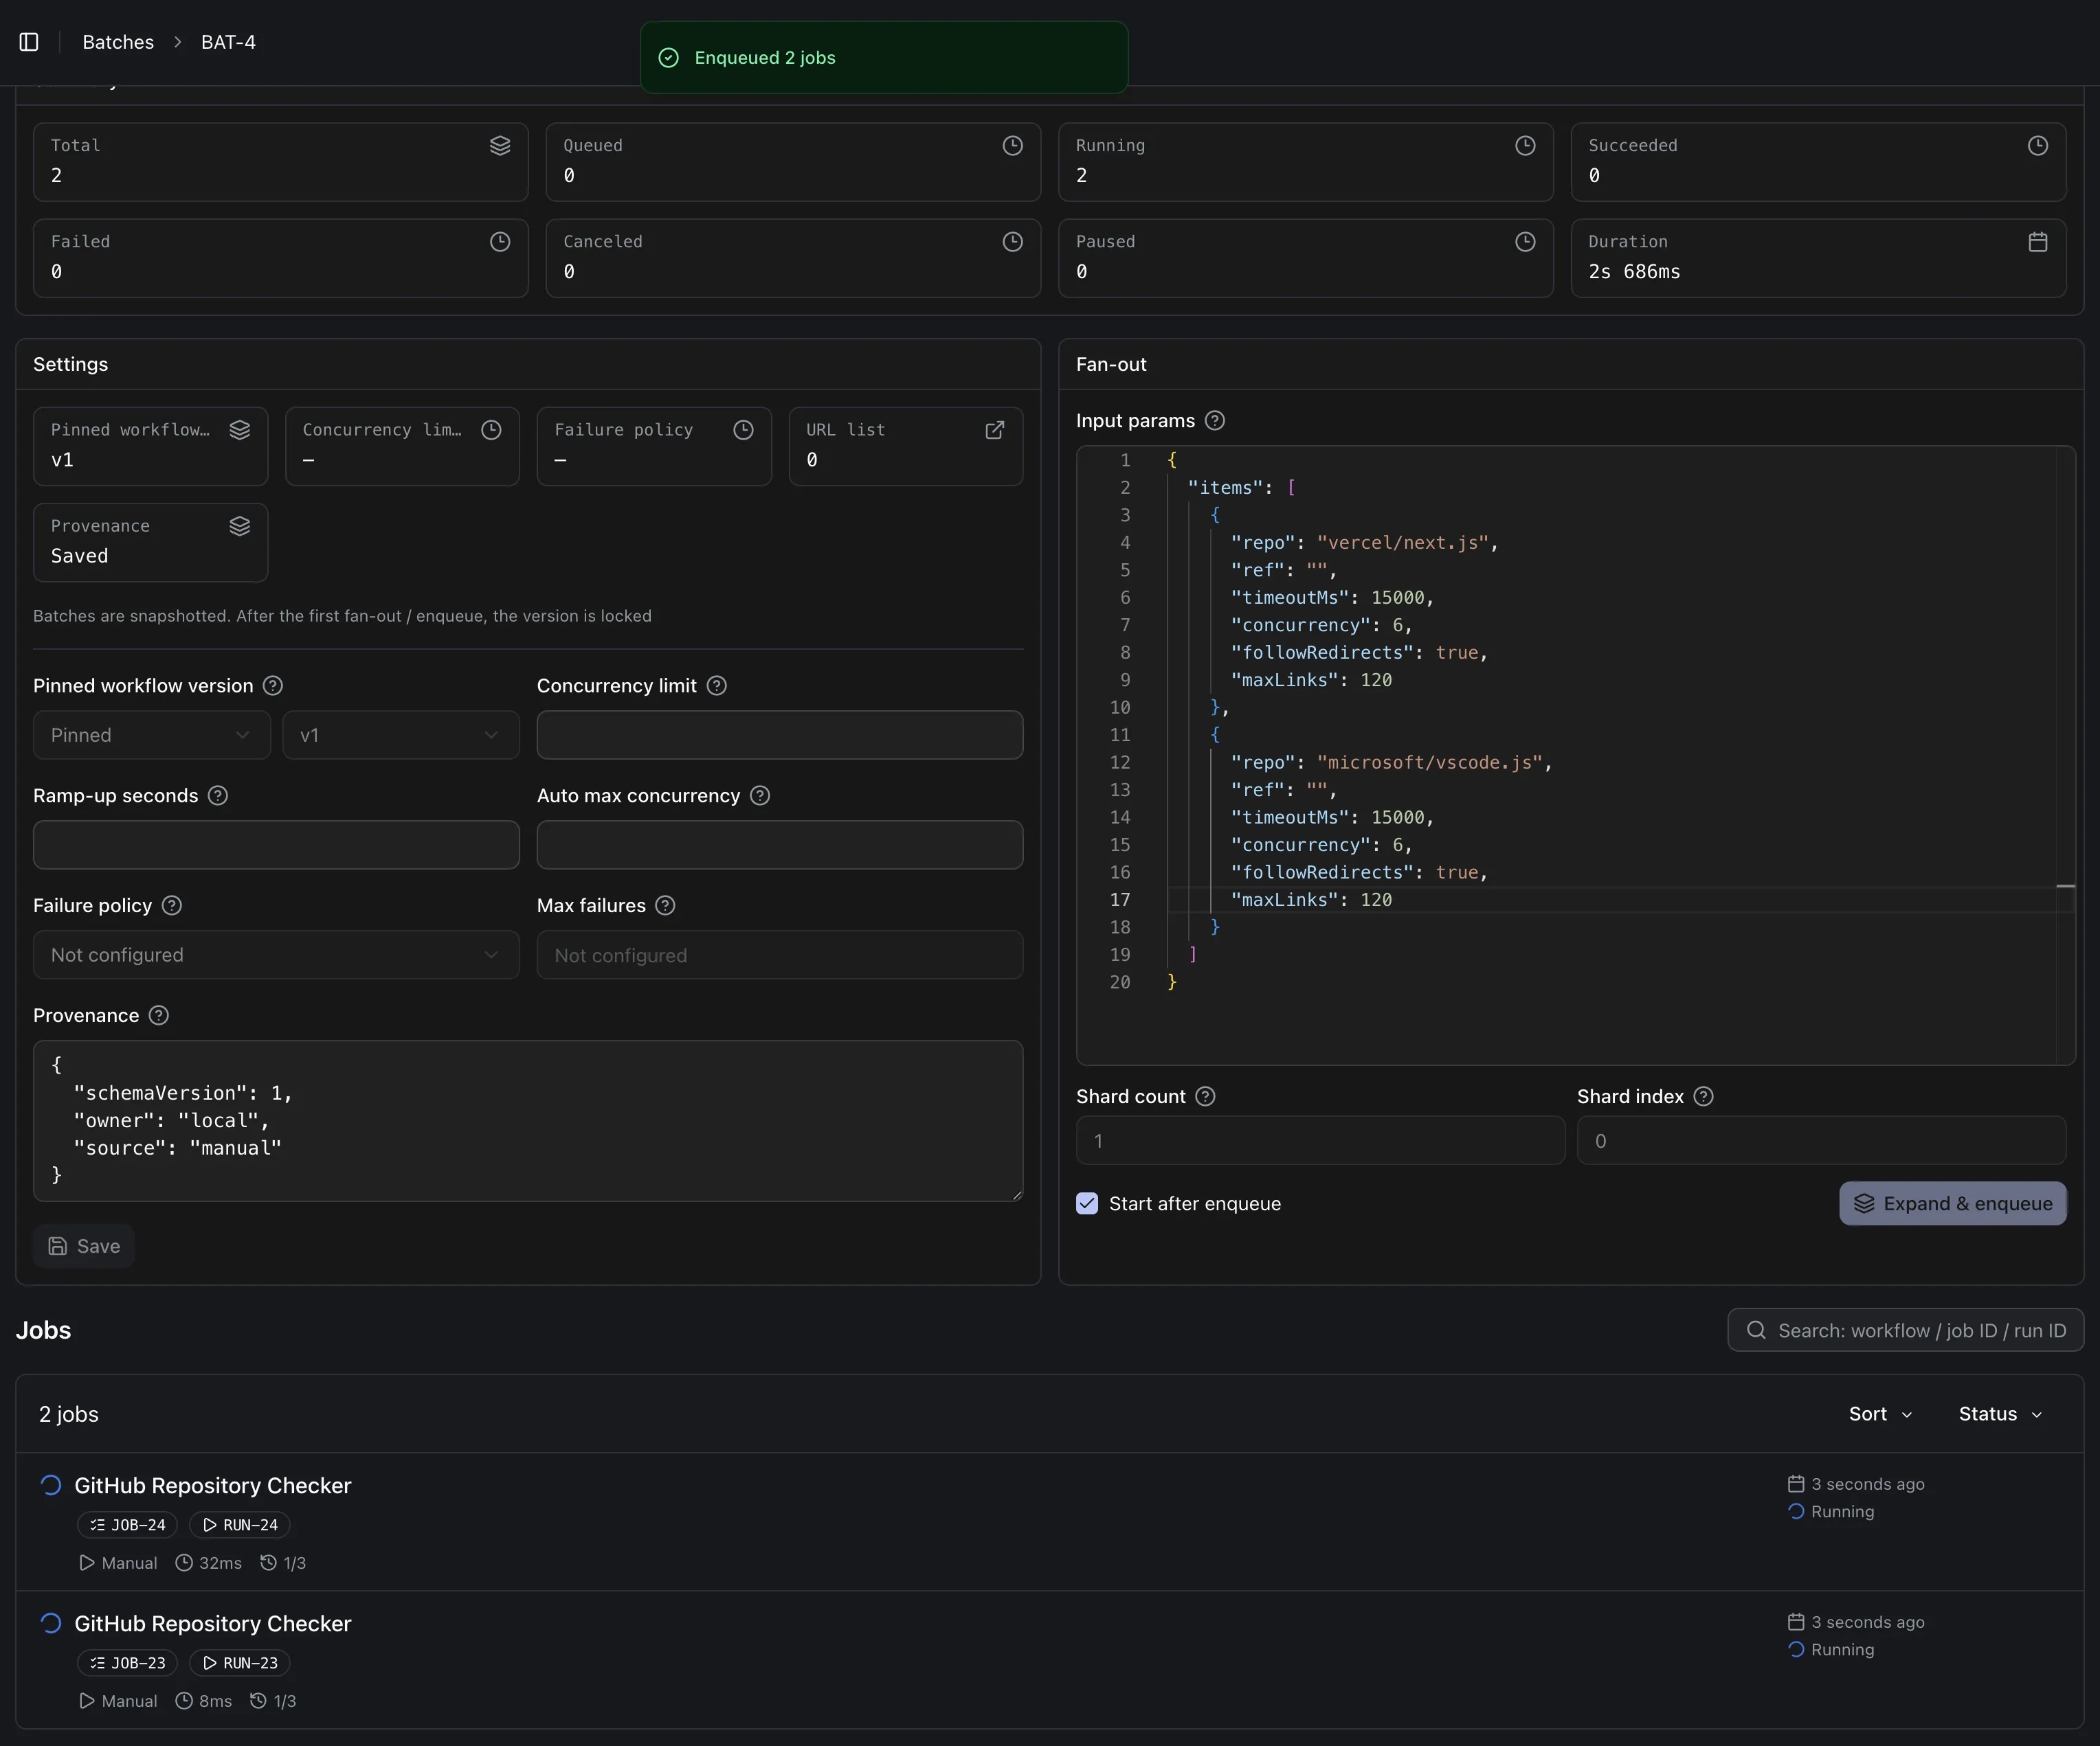Click the Save button
Viewport: 2100px width, 1746px height.
(x=84, y=1246)
